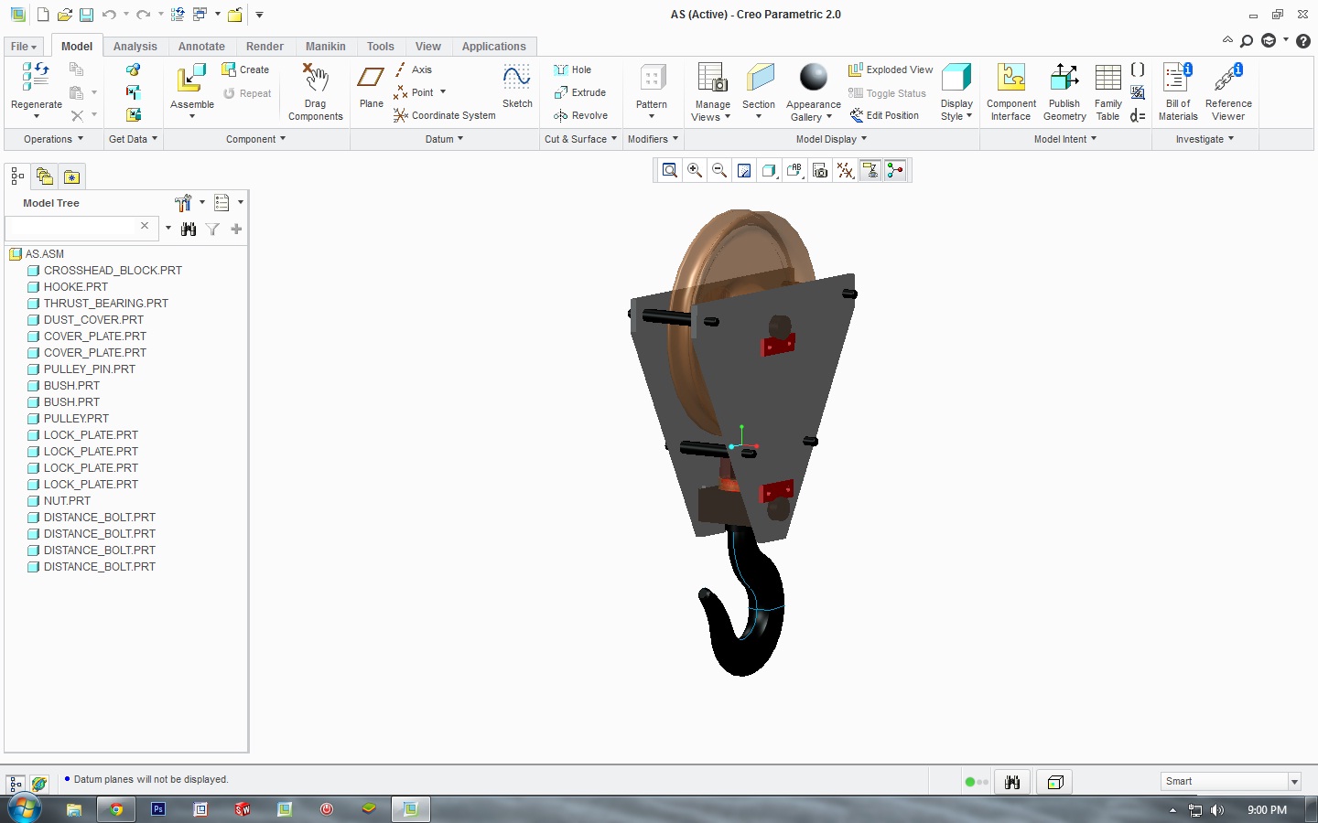
Task: Click the Edit Position button
Action: pos(884,115)
